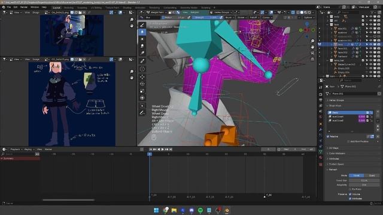The image size is (383, 215).
Task: Collapse the Shape Keys panel
Action: click(x=335, y=106)
